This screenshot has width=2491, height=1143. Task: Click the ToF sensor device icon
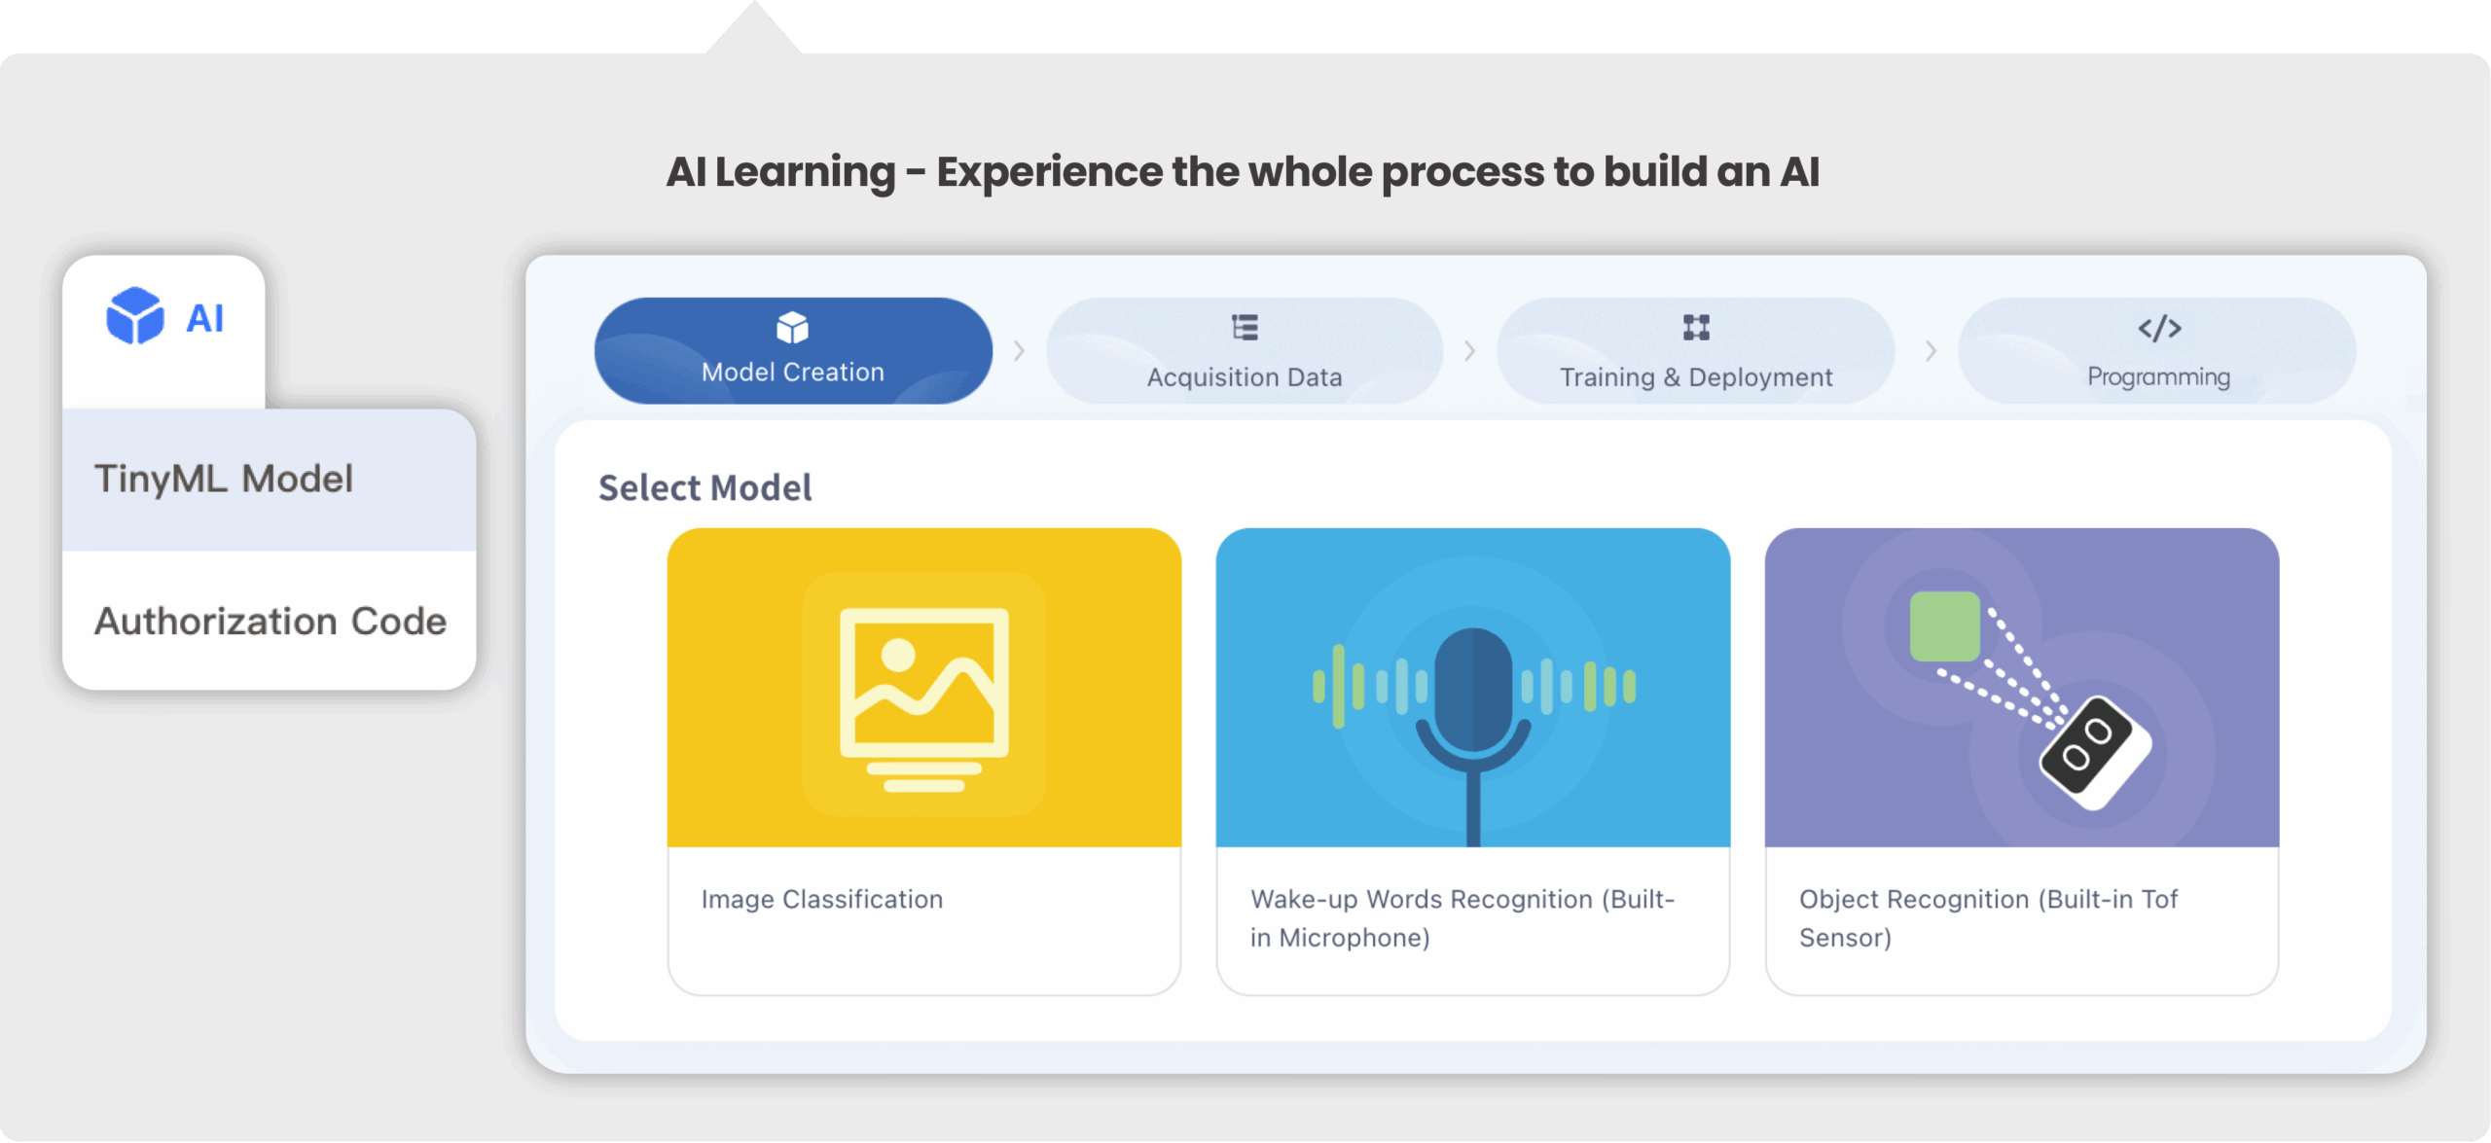click(2094, 751)
